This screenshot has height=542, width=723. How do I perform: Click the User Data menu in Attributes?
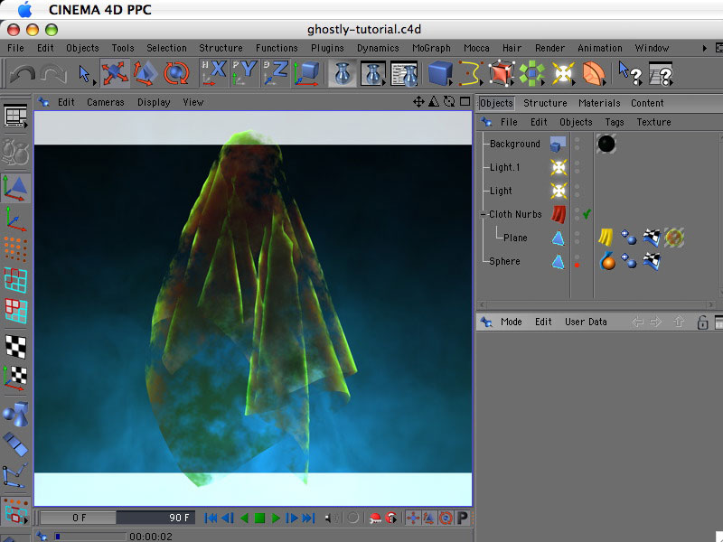(586, 322)
